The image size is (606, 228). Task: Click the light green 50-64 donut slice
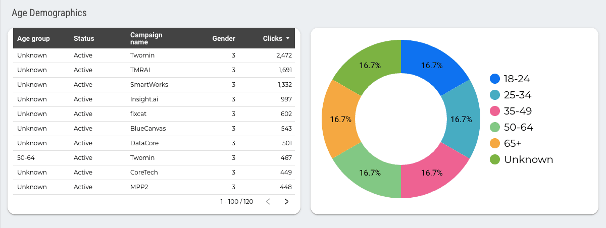pos(370,173)
